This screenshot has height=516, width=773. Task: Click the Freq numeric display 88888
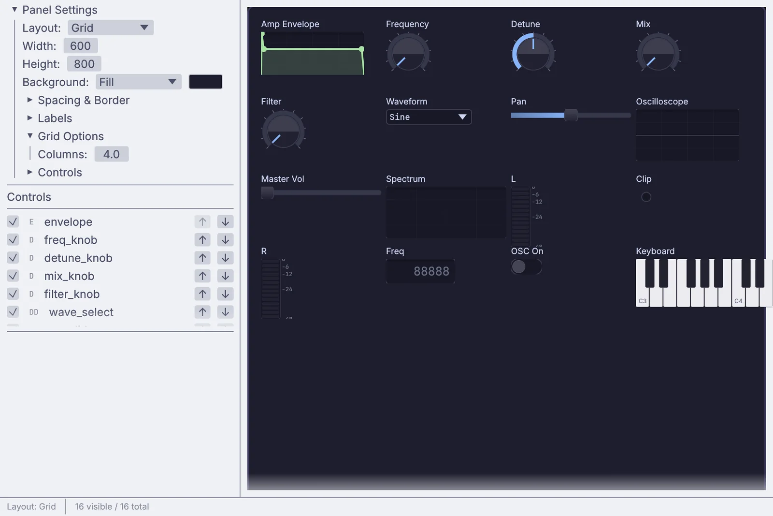(x=420, y=271)
